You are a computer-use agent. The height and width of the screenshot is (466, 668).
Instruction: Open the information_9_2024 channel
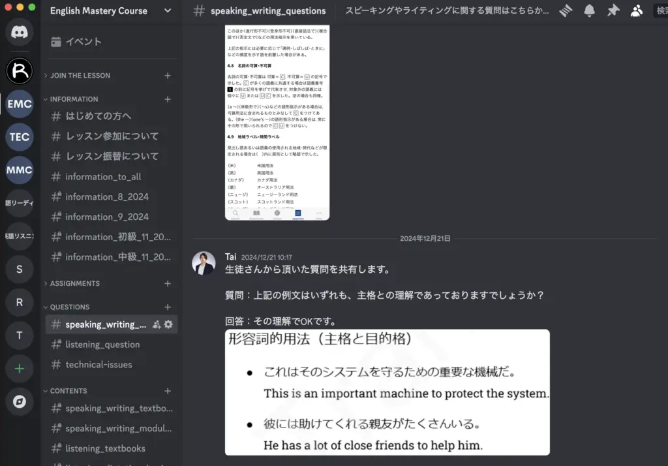pos(111,217)
